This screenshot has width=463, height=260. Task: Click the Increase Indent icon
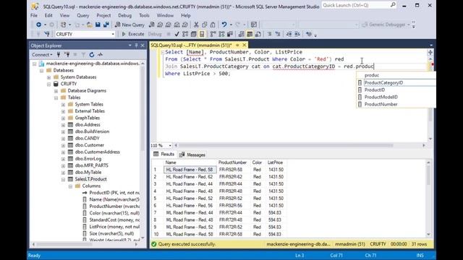(x=297, y=34)
